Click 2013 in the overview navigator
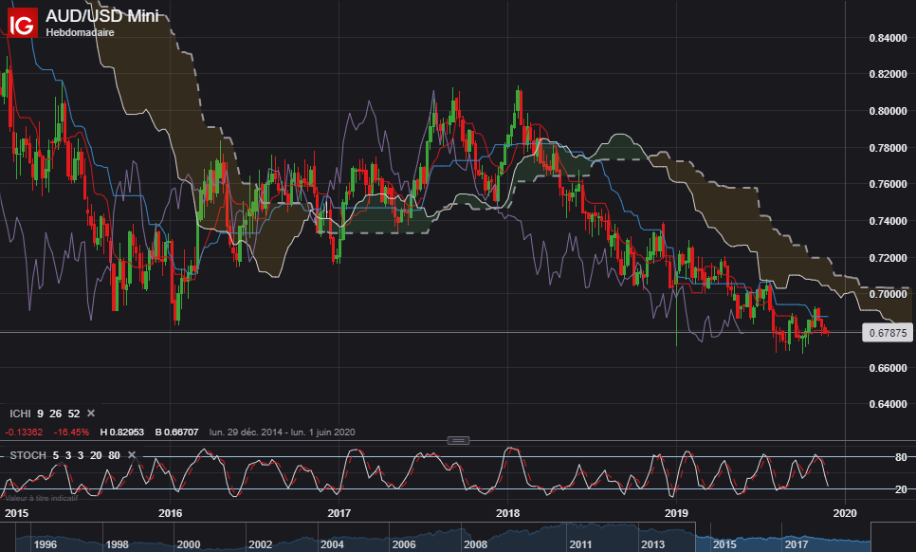This screenshot has width=916, height=552. [x=652, y=544]
